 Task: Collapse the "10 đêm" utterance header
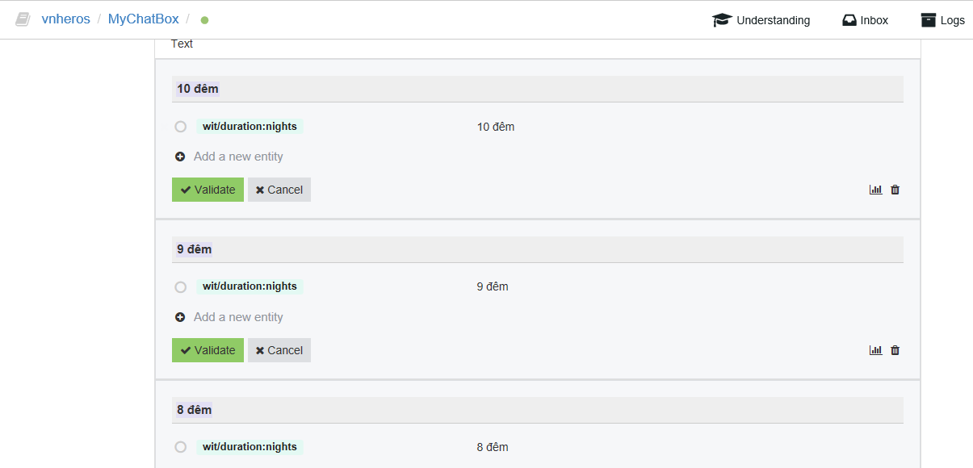[537, 88]
